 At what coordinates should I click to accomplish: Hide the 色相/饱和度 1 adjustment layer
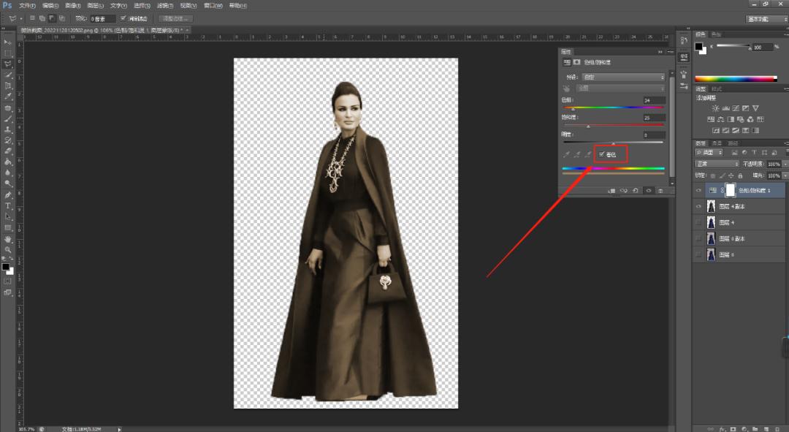[699, 190]
